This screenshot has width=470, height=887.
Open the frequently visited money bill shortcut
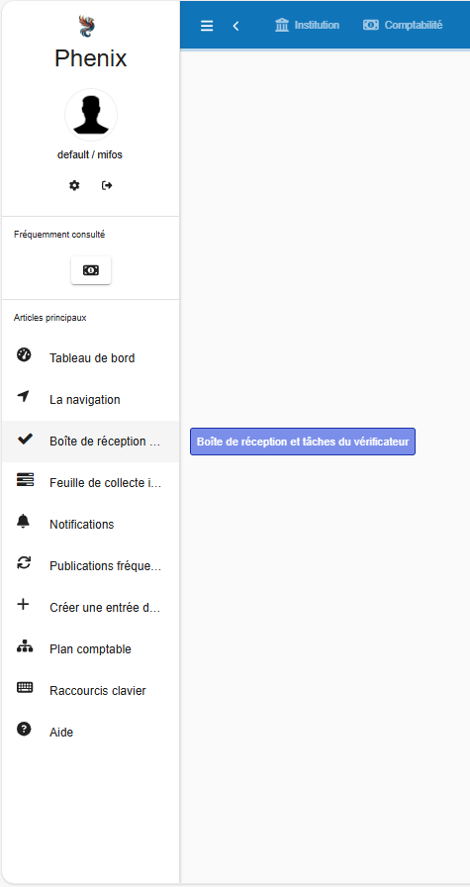[x=91, y=270]
